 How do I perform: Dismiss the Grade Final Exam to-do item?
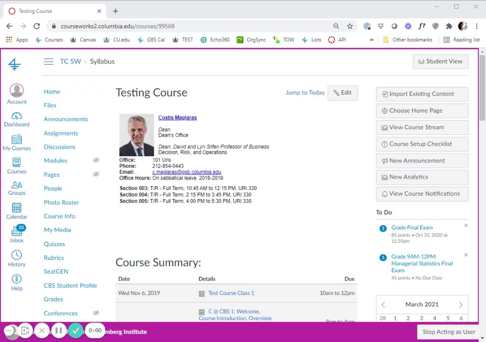(x=466, y=226)
